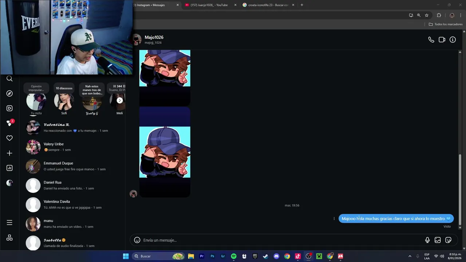466x262 pixels.
Task: Open Instagram search in the sidebar
Action: [x=9, y=79]
